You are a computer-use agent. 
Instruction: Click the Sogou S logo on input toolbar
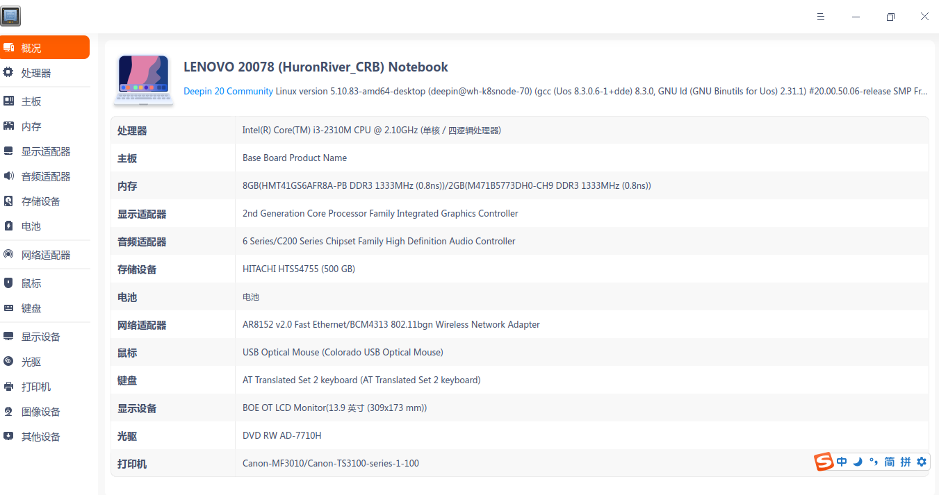click(x=824, y=462)
